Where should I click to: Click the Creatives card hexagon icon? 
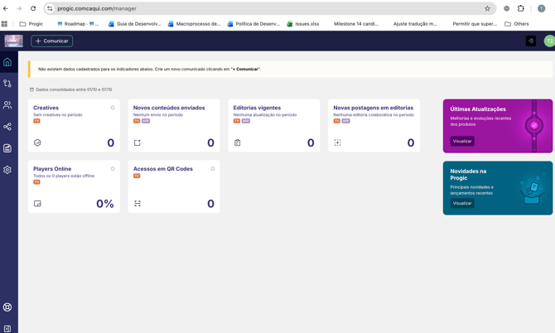[x=37, y=142]
